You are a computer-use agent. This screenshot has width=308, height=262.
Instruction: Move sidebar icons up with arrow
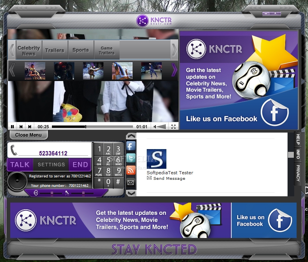pyautogui.click(x=131, y=136)
